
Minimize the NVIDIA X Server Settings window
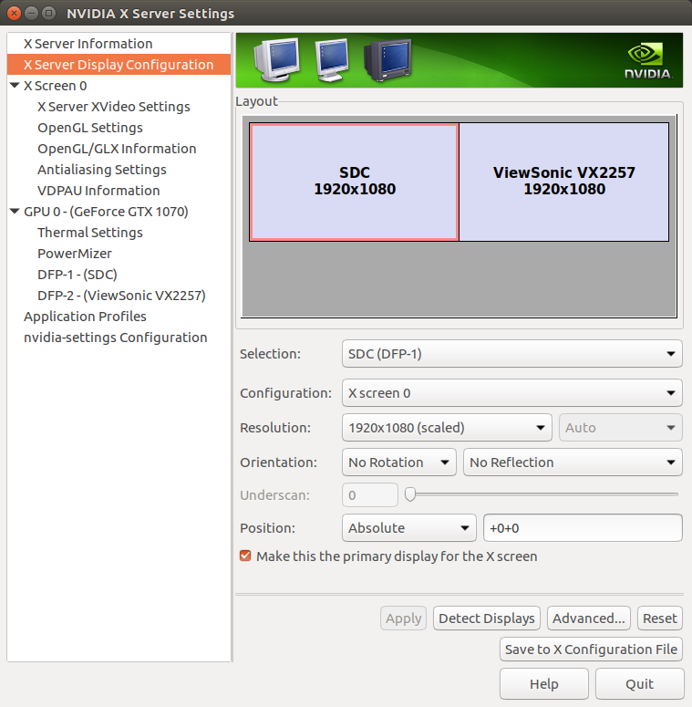pyautogui.click(x=31, y=13)
